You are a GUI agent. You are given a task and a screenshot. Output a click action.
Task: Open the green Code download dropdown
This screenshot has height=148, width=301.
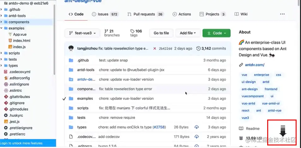217,33
